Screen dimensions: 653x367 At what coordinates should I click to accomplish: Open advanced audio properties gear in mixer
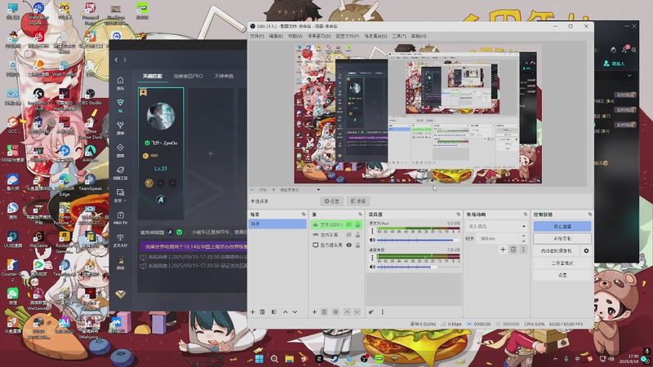[371, 312]
